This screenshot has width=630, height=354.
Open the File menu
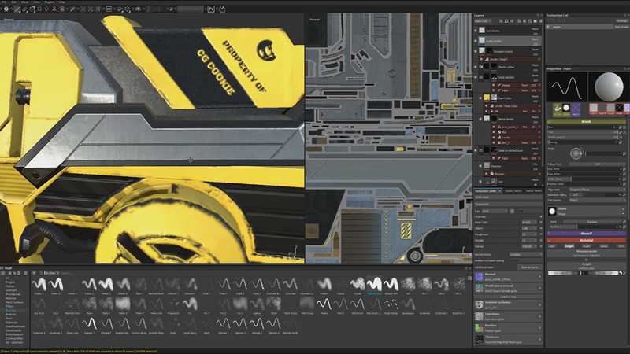click(5, 2)
